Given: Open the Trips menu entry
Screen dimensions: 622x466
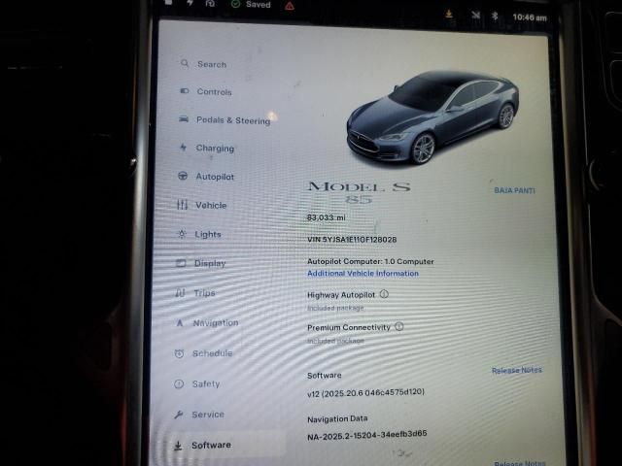Looking at the screenshot, I should [204, 293].
